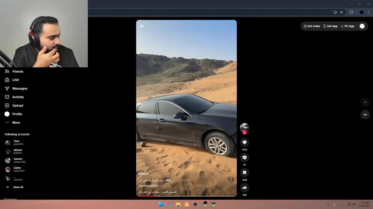Click See translation under the caption
This screenshot has width=373, height=209.
pos(148,185)
